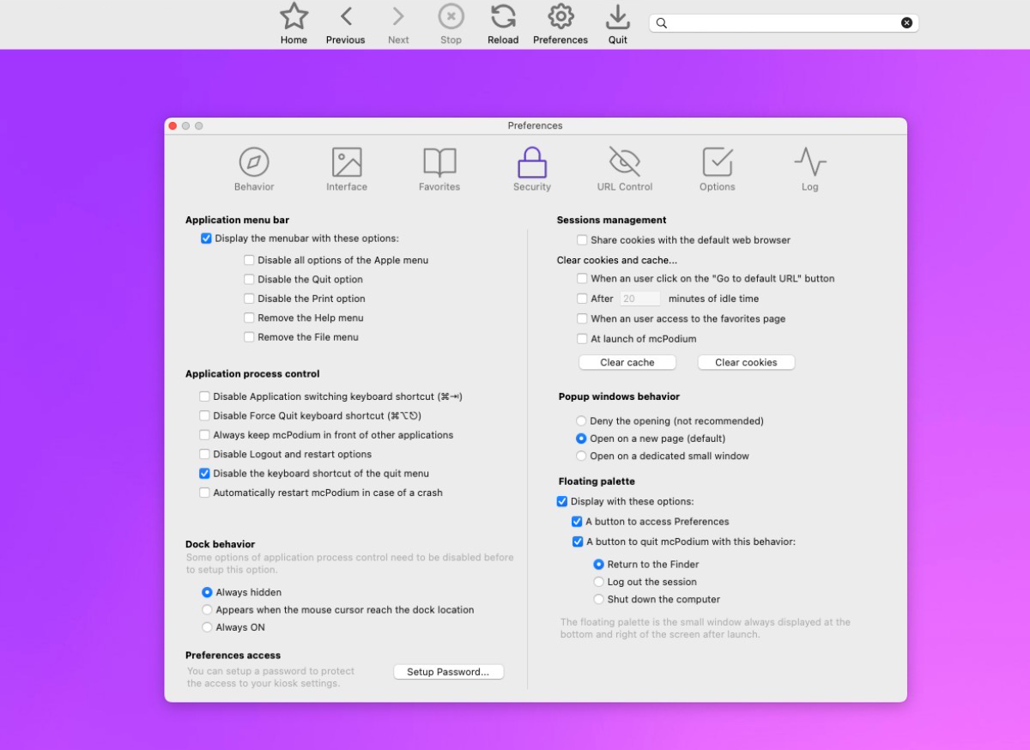Click the Clear cache button
The height and width of the screenshot is (750, 1030).
coord(627,362)
